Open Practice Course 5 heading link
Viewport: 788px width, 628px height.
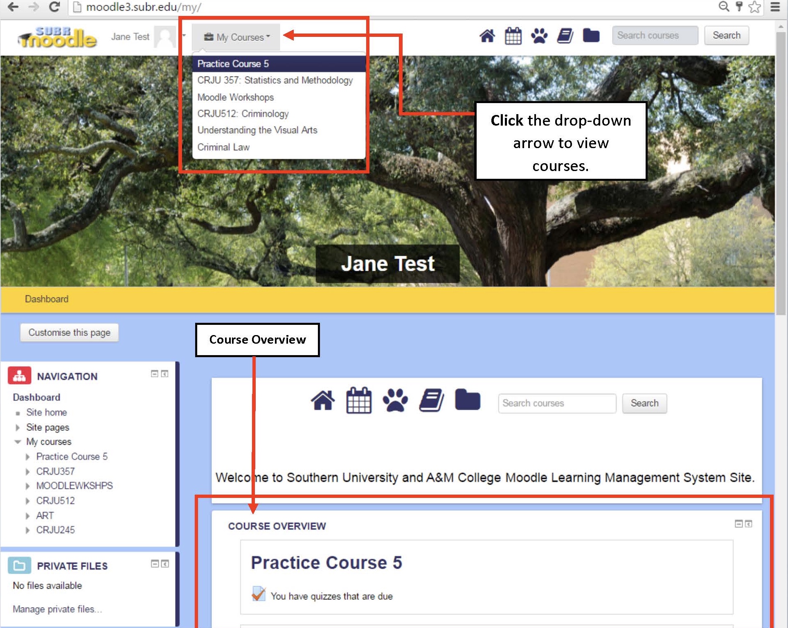tap(326, 563)
